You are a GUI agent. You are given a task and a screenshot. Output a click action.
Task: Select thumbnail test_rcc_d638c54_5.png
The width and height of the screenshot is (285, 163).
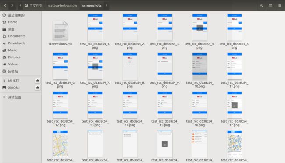click(x=235, y=28)
